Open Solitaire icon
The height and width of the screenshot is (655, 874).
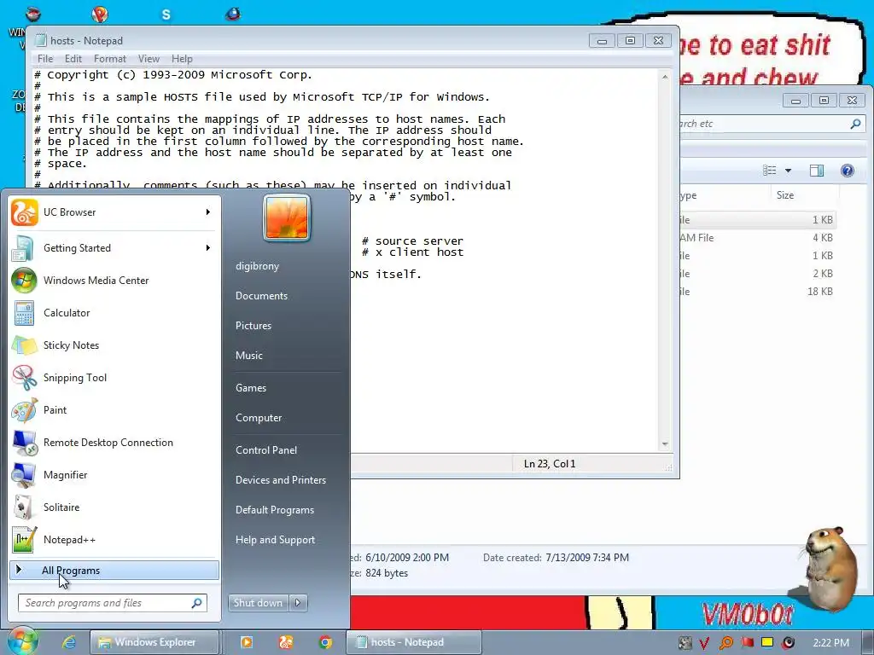(24, 507)
